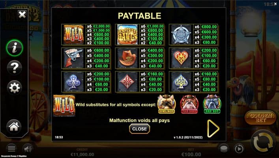Click the cowboy hat symbol
Viewport: 279px width, 158px height.
[x=127, y=58]
